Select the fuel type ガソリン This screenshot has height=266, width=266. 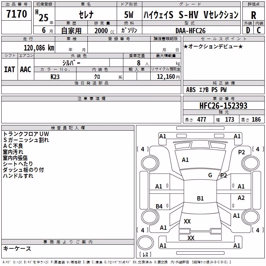129,30
